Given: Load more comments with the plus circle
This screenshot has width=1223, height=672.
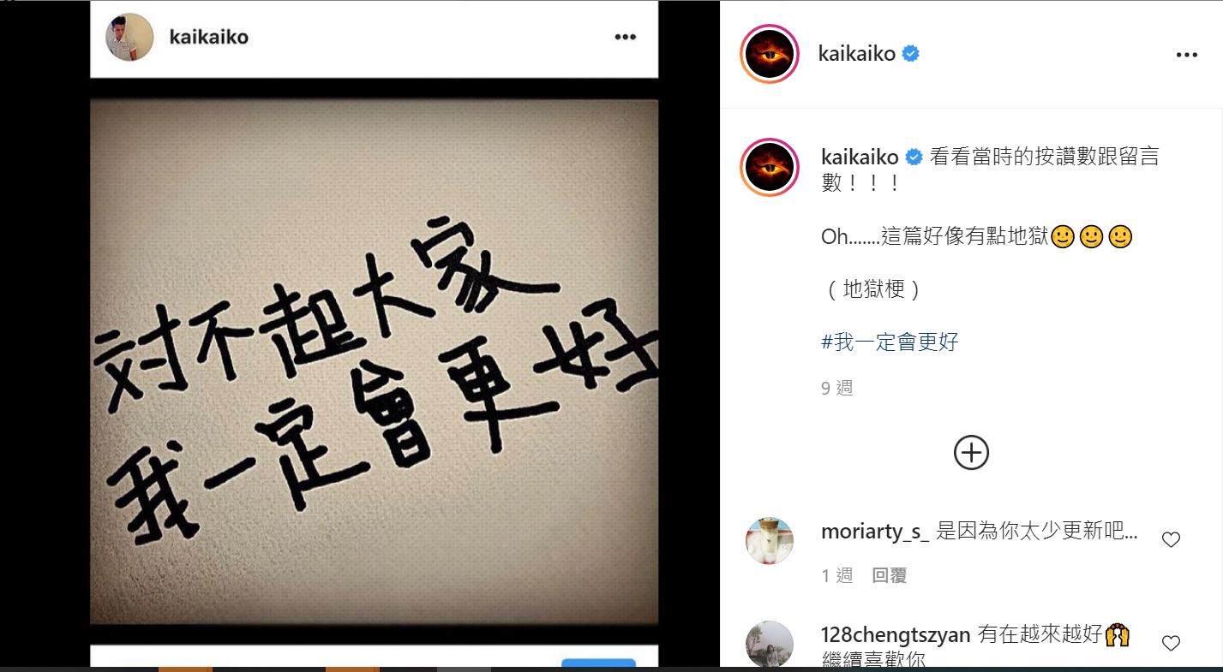Looking at the screenshot, I should coord(971,452).
